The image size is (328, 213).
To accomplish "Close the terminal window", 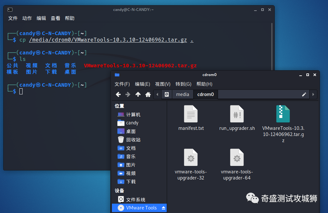I will [270, 10].
